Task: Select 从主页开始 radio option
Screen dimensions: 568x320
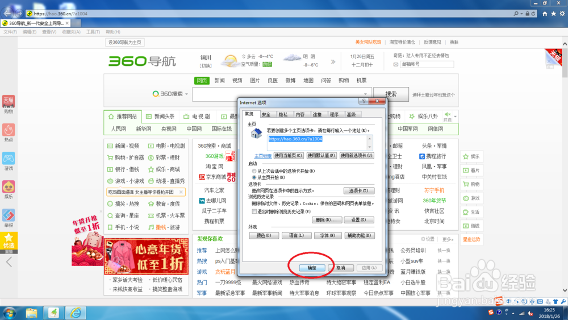Action: (x=254, y=177)
